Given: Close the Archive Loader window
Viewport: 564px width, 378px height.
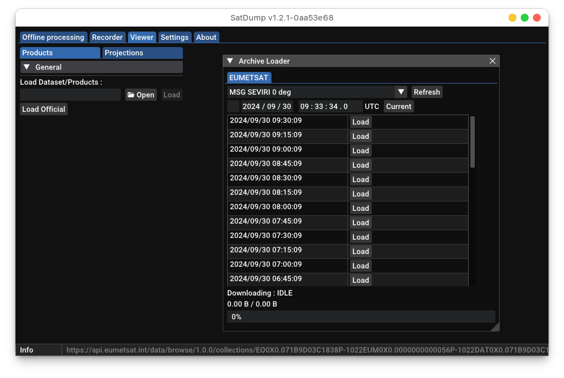Looking at the screenshot, I should 493,61.
